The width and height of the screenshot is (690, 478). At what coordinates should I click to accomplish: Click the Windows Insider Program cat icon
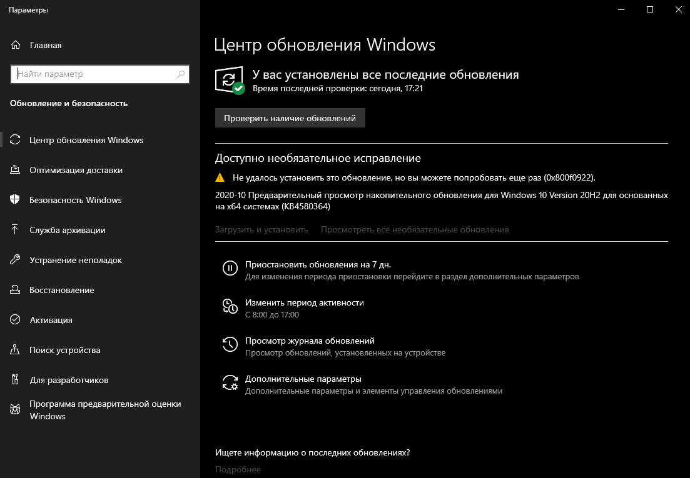tap(15, 410)
